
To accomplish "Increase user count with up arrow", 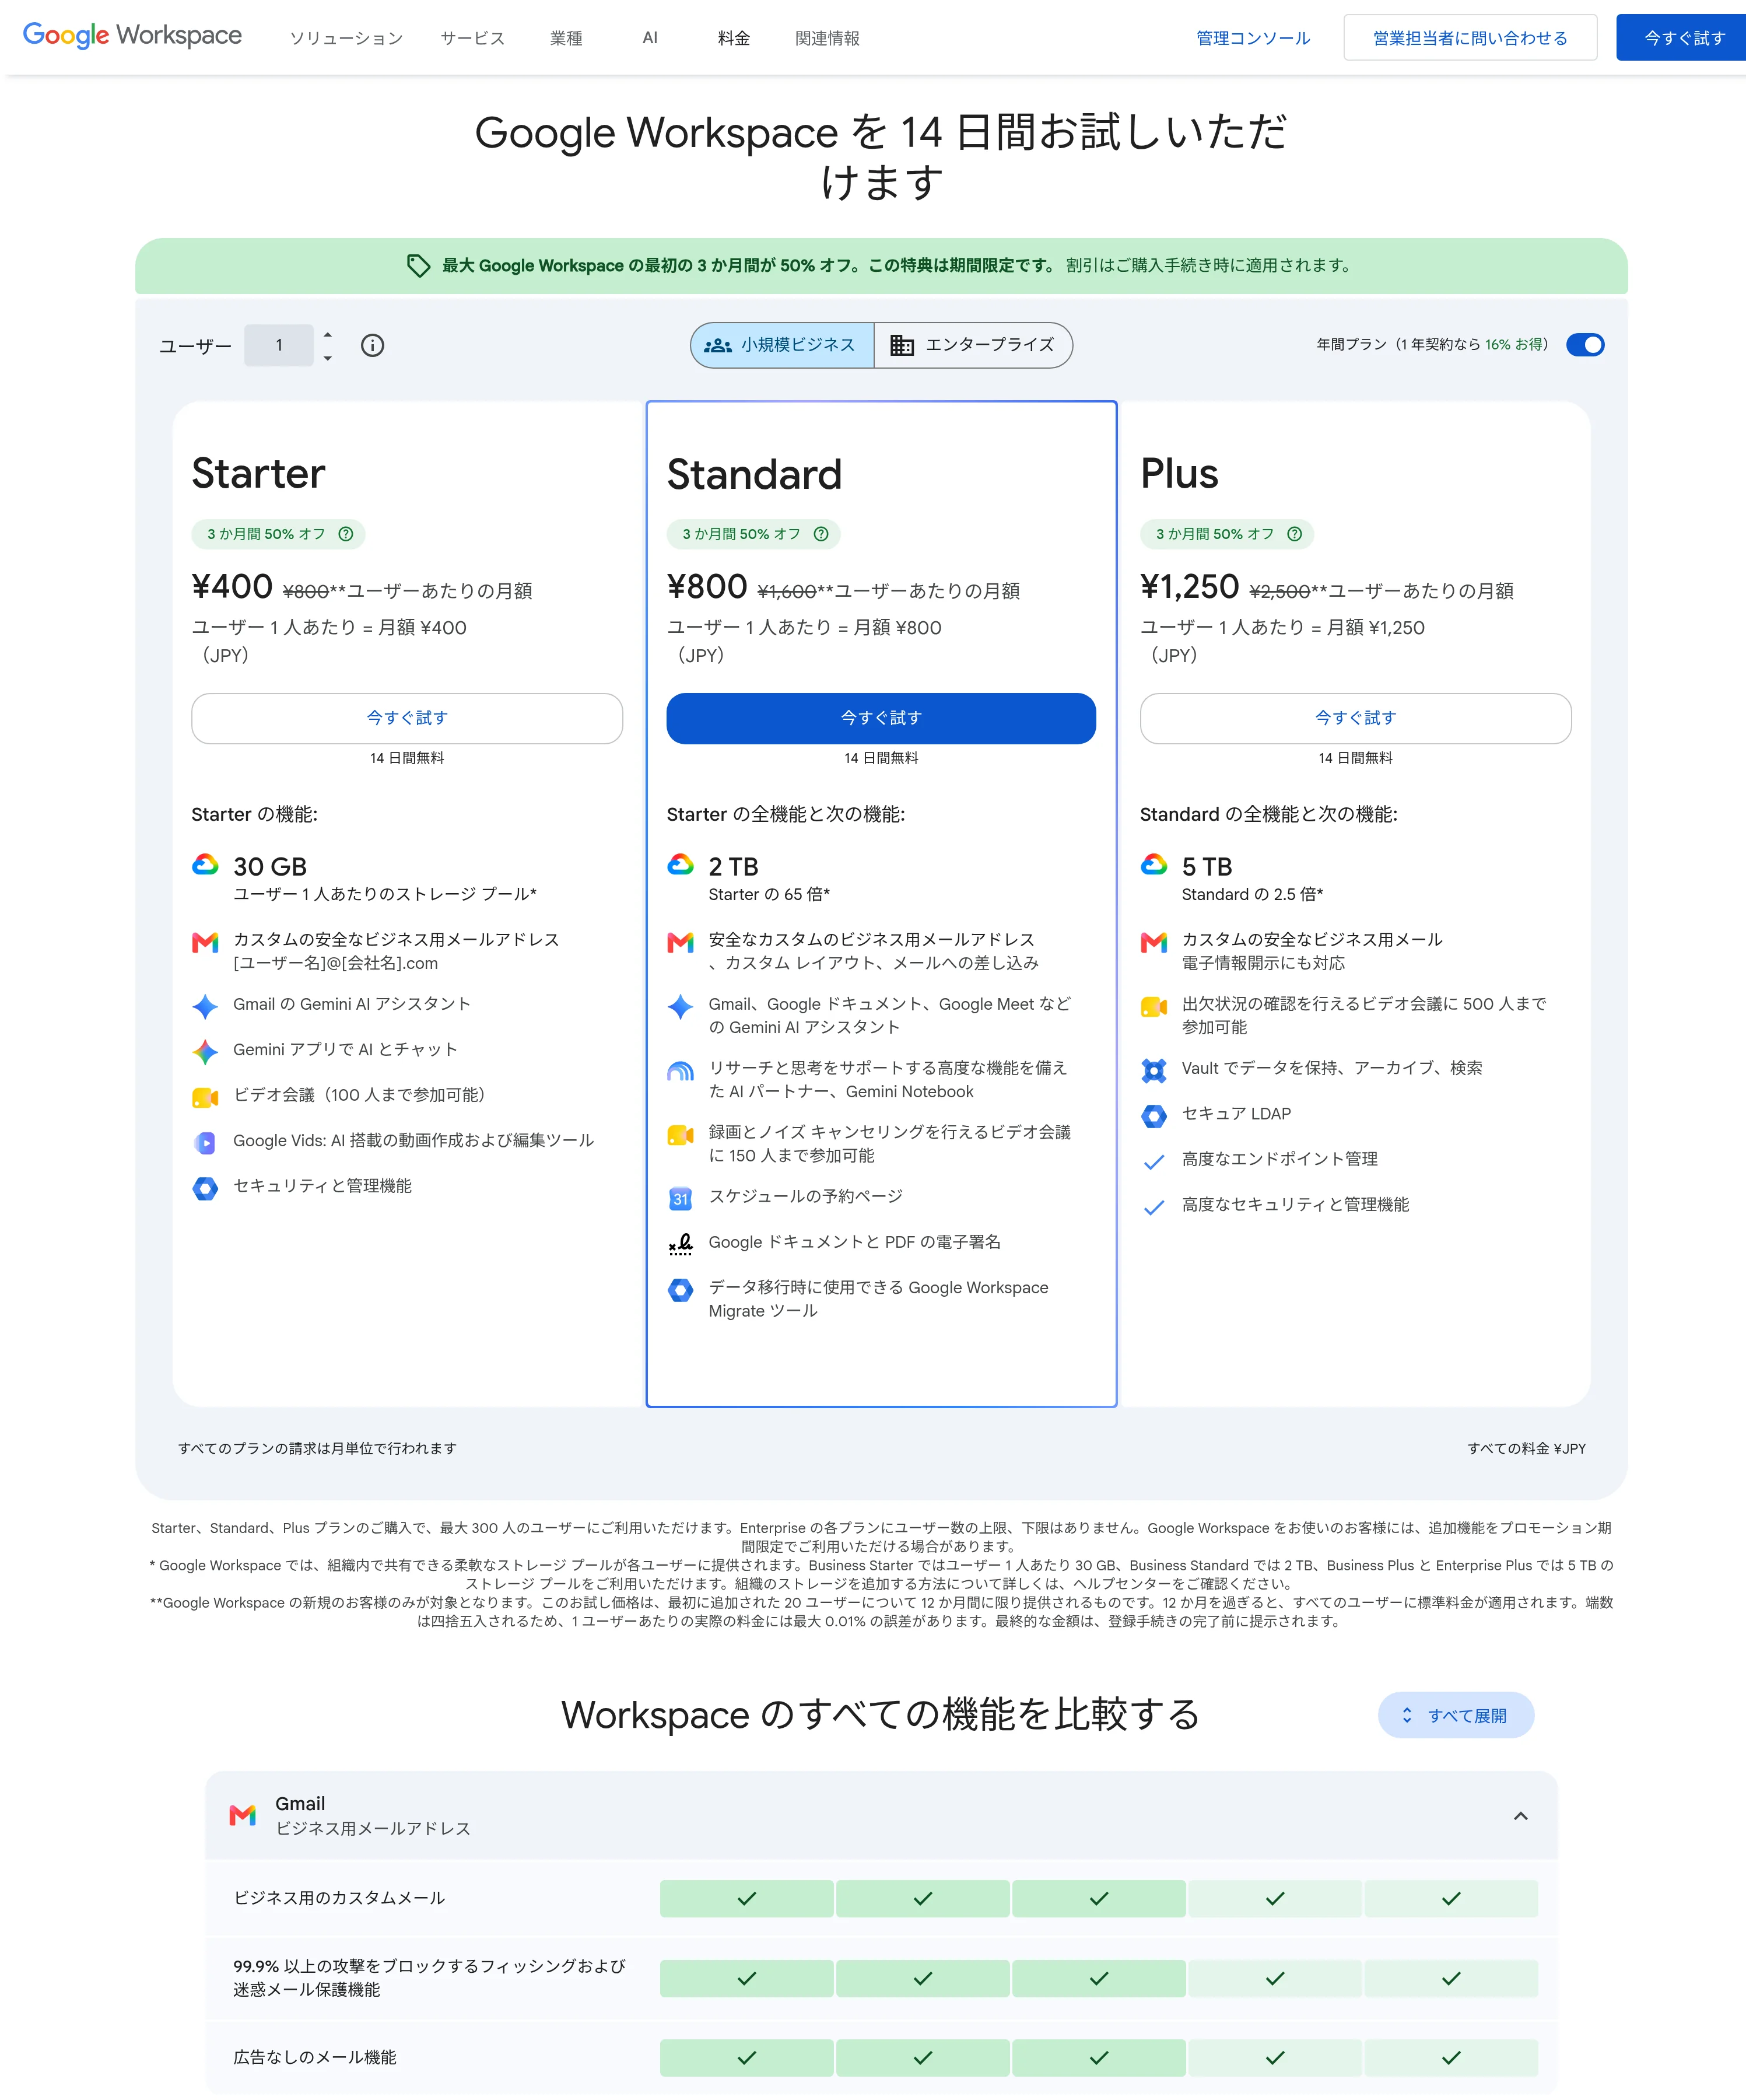I will click(327, 334).
